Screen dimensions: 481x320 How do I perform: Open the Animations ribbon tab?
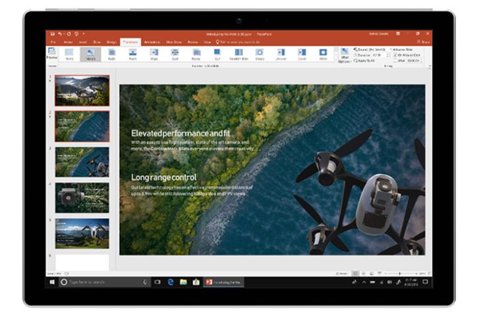(x=152, y=42)
